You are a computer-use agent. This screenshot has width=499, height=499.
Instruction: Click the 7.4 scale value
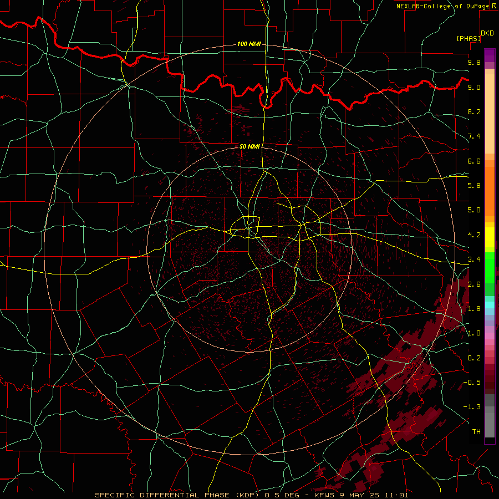pos(474,136)
